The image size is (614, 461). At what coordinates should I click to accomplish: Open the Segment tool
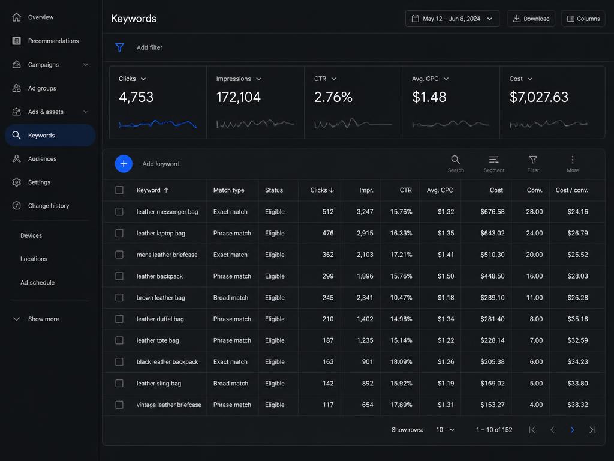pyautogui.click(x=494, y=164)
